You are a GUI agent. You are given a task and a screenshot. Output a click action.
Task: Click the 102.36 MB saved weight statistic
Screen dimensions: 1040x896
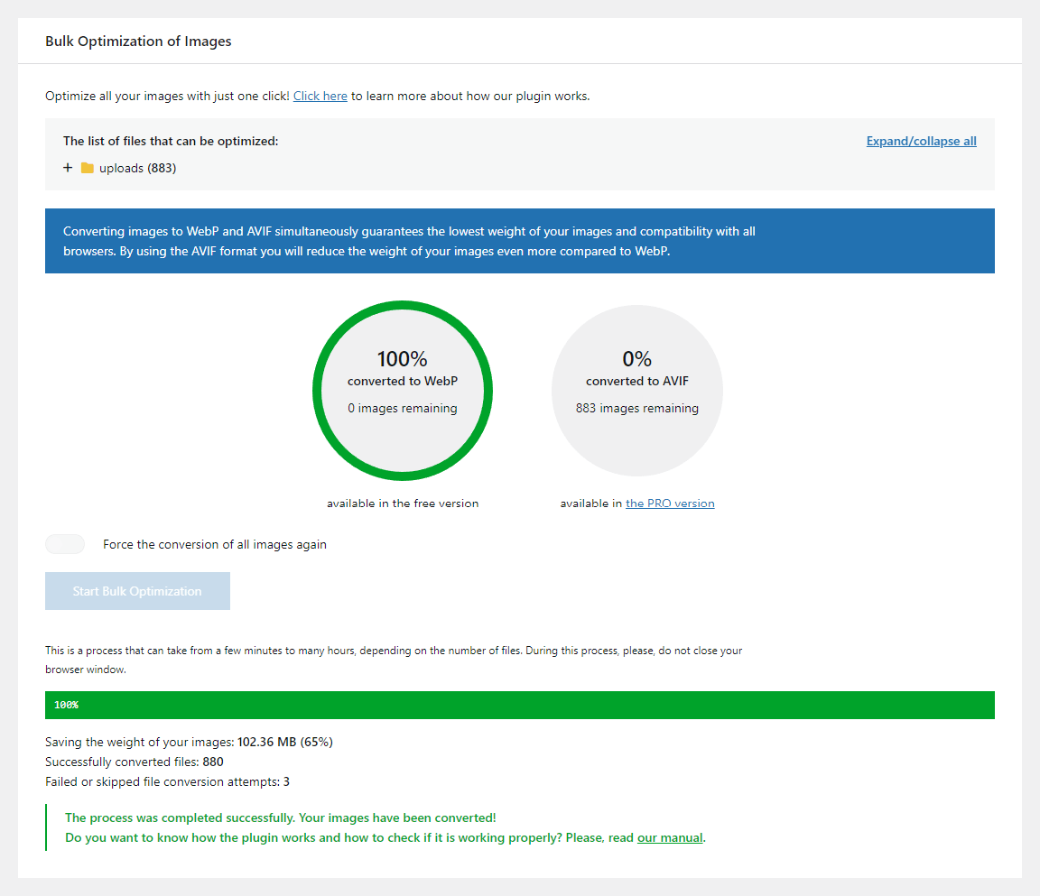267,742
